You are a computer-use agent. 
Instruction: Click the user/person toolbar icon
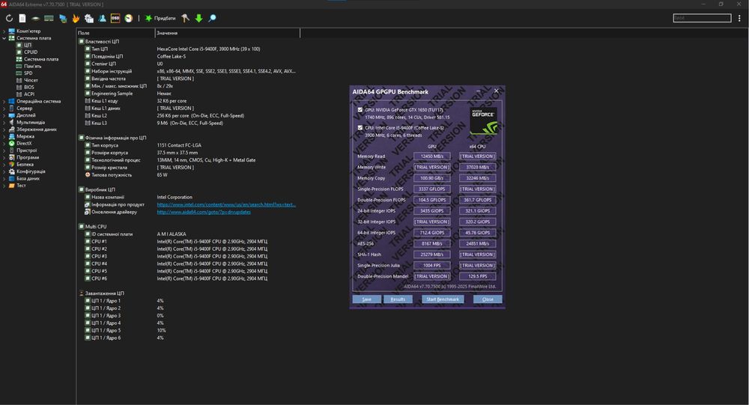(102, 18)
